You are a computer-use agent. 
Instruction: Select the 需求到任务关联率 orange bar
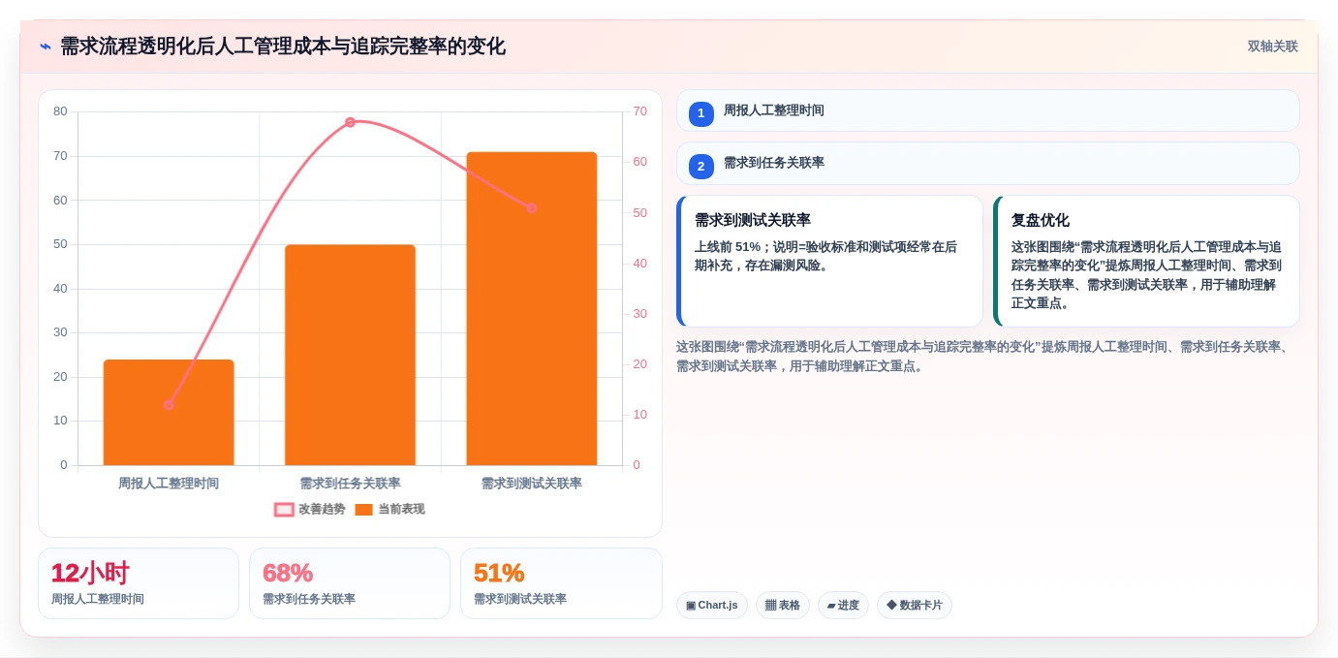pyautogui.click(x=350, y=355)
